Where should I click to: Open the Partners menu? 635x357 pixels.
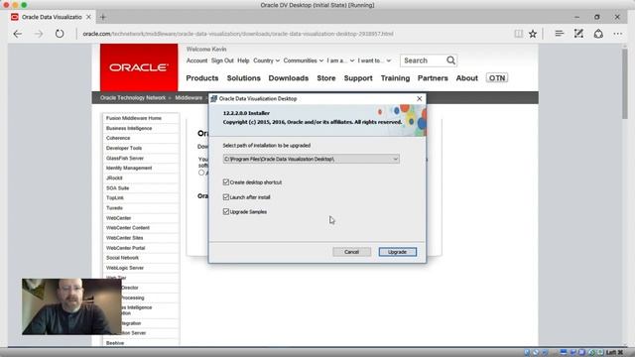(x=433, y=78)
